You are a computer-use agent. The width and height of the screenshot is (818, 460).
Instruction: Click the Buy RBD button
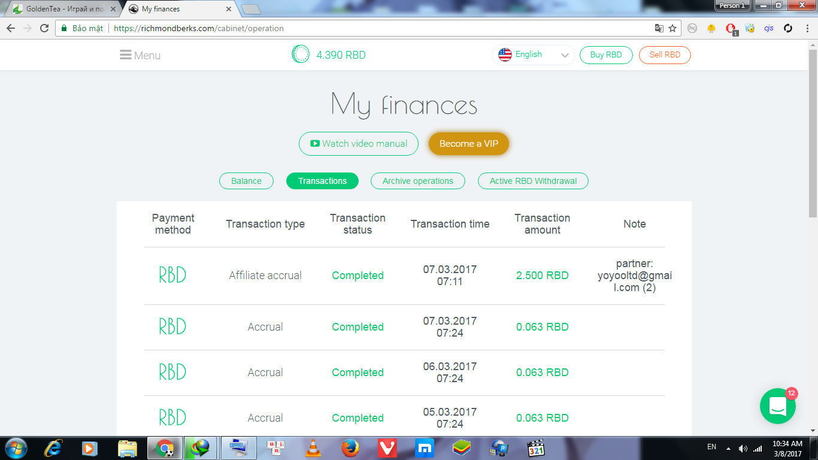606,55
